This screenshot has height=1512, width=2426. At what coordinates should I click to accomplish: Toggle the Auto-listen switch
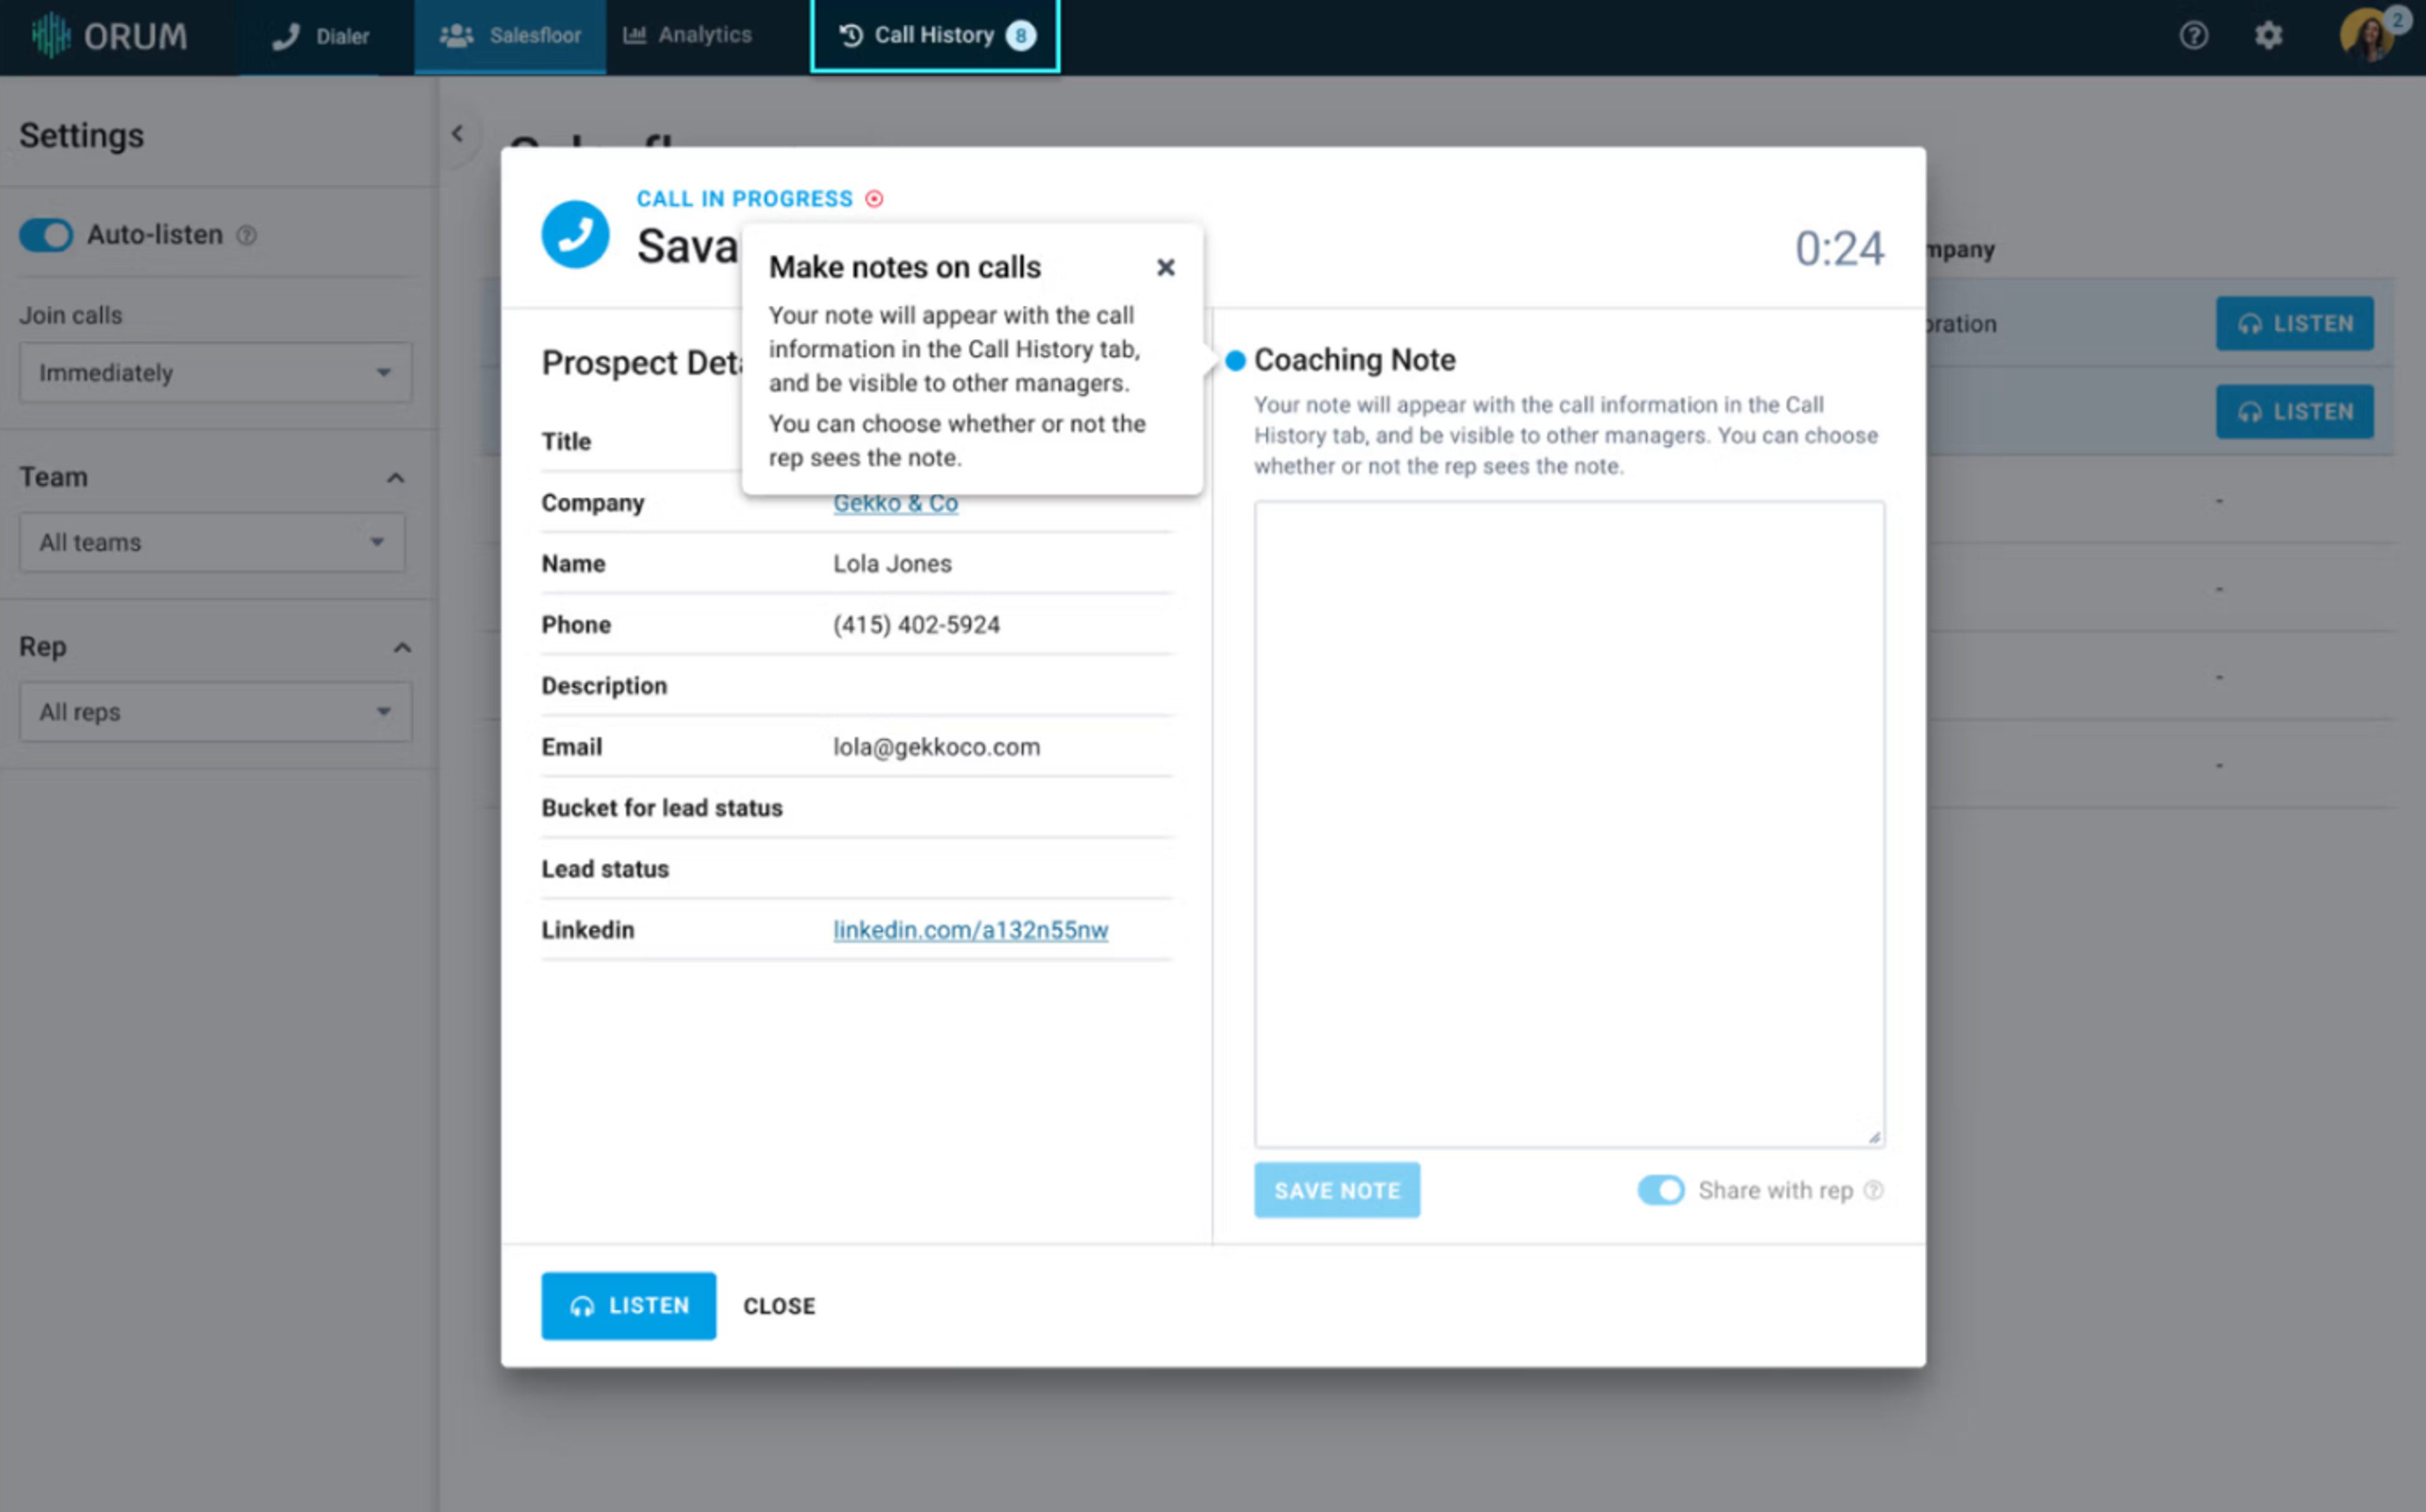point(46,235)
